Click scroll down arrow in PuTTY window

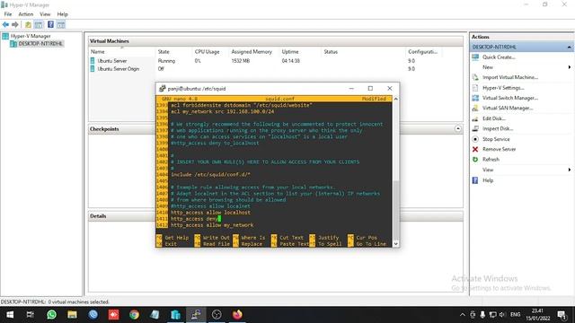tap(395, 243)
